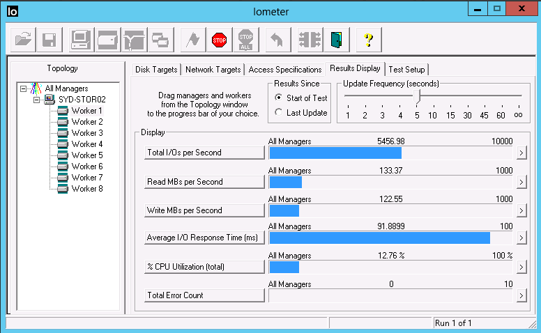Collapse the All Managers tree node
The width and height of the screenshot is (541, 333).
23,88
